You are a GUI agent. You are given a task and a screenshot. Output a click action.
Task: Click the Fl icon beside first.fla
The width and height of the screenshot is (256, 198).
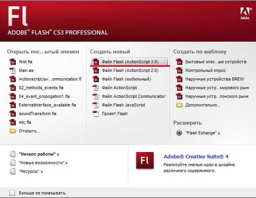[13, 62]
